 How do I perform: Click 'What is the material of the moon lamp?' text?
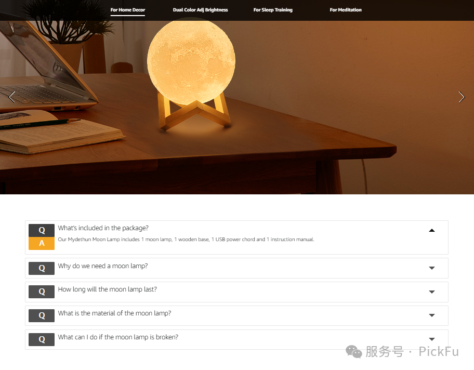point(114,313)
